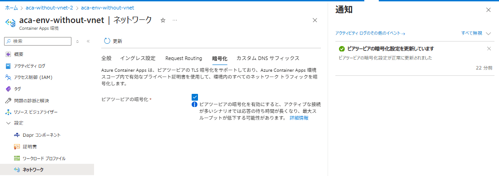Switch to the 全般 tab
The image size is (499, 176).
(x=106, y=58)
